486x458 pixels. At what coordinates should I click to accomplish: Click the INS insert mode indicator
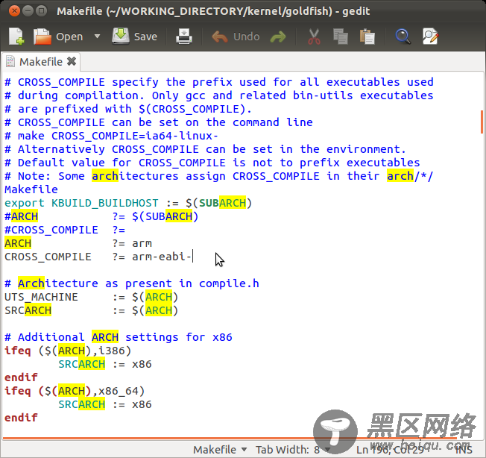tap(464, 450)
